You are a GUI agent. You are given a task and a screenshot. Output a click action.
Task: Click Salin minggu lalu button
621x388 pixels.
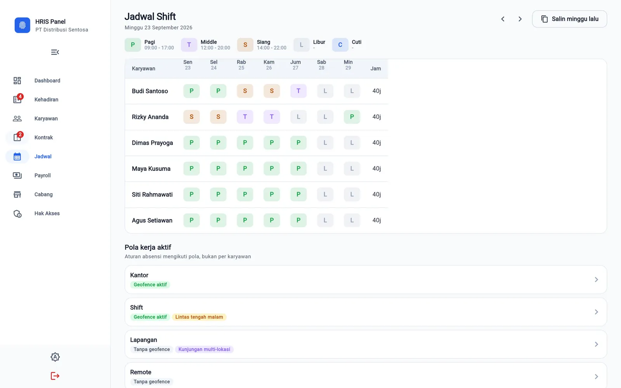tap(569, 19)
